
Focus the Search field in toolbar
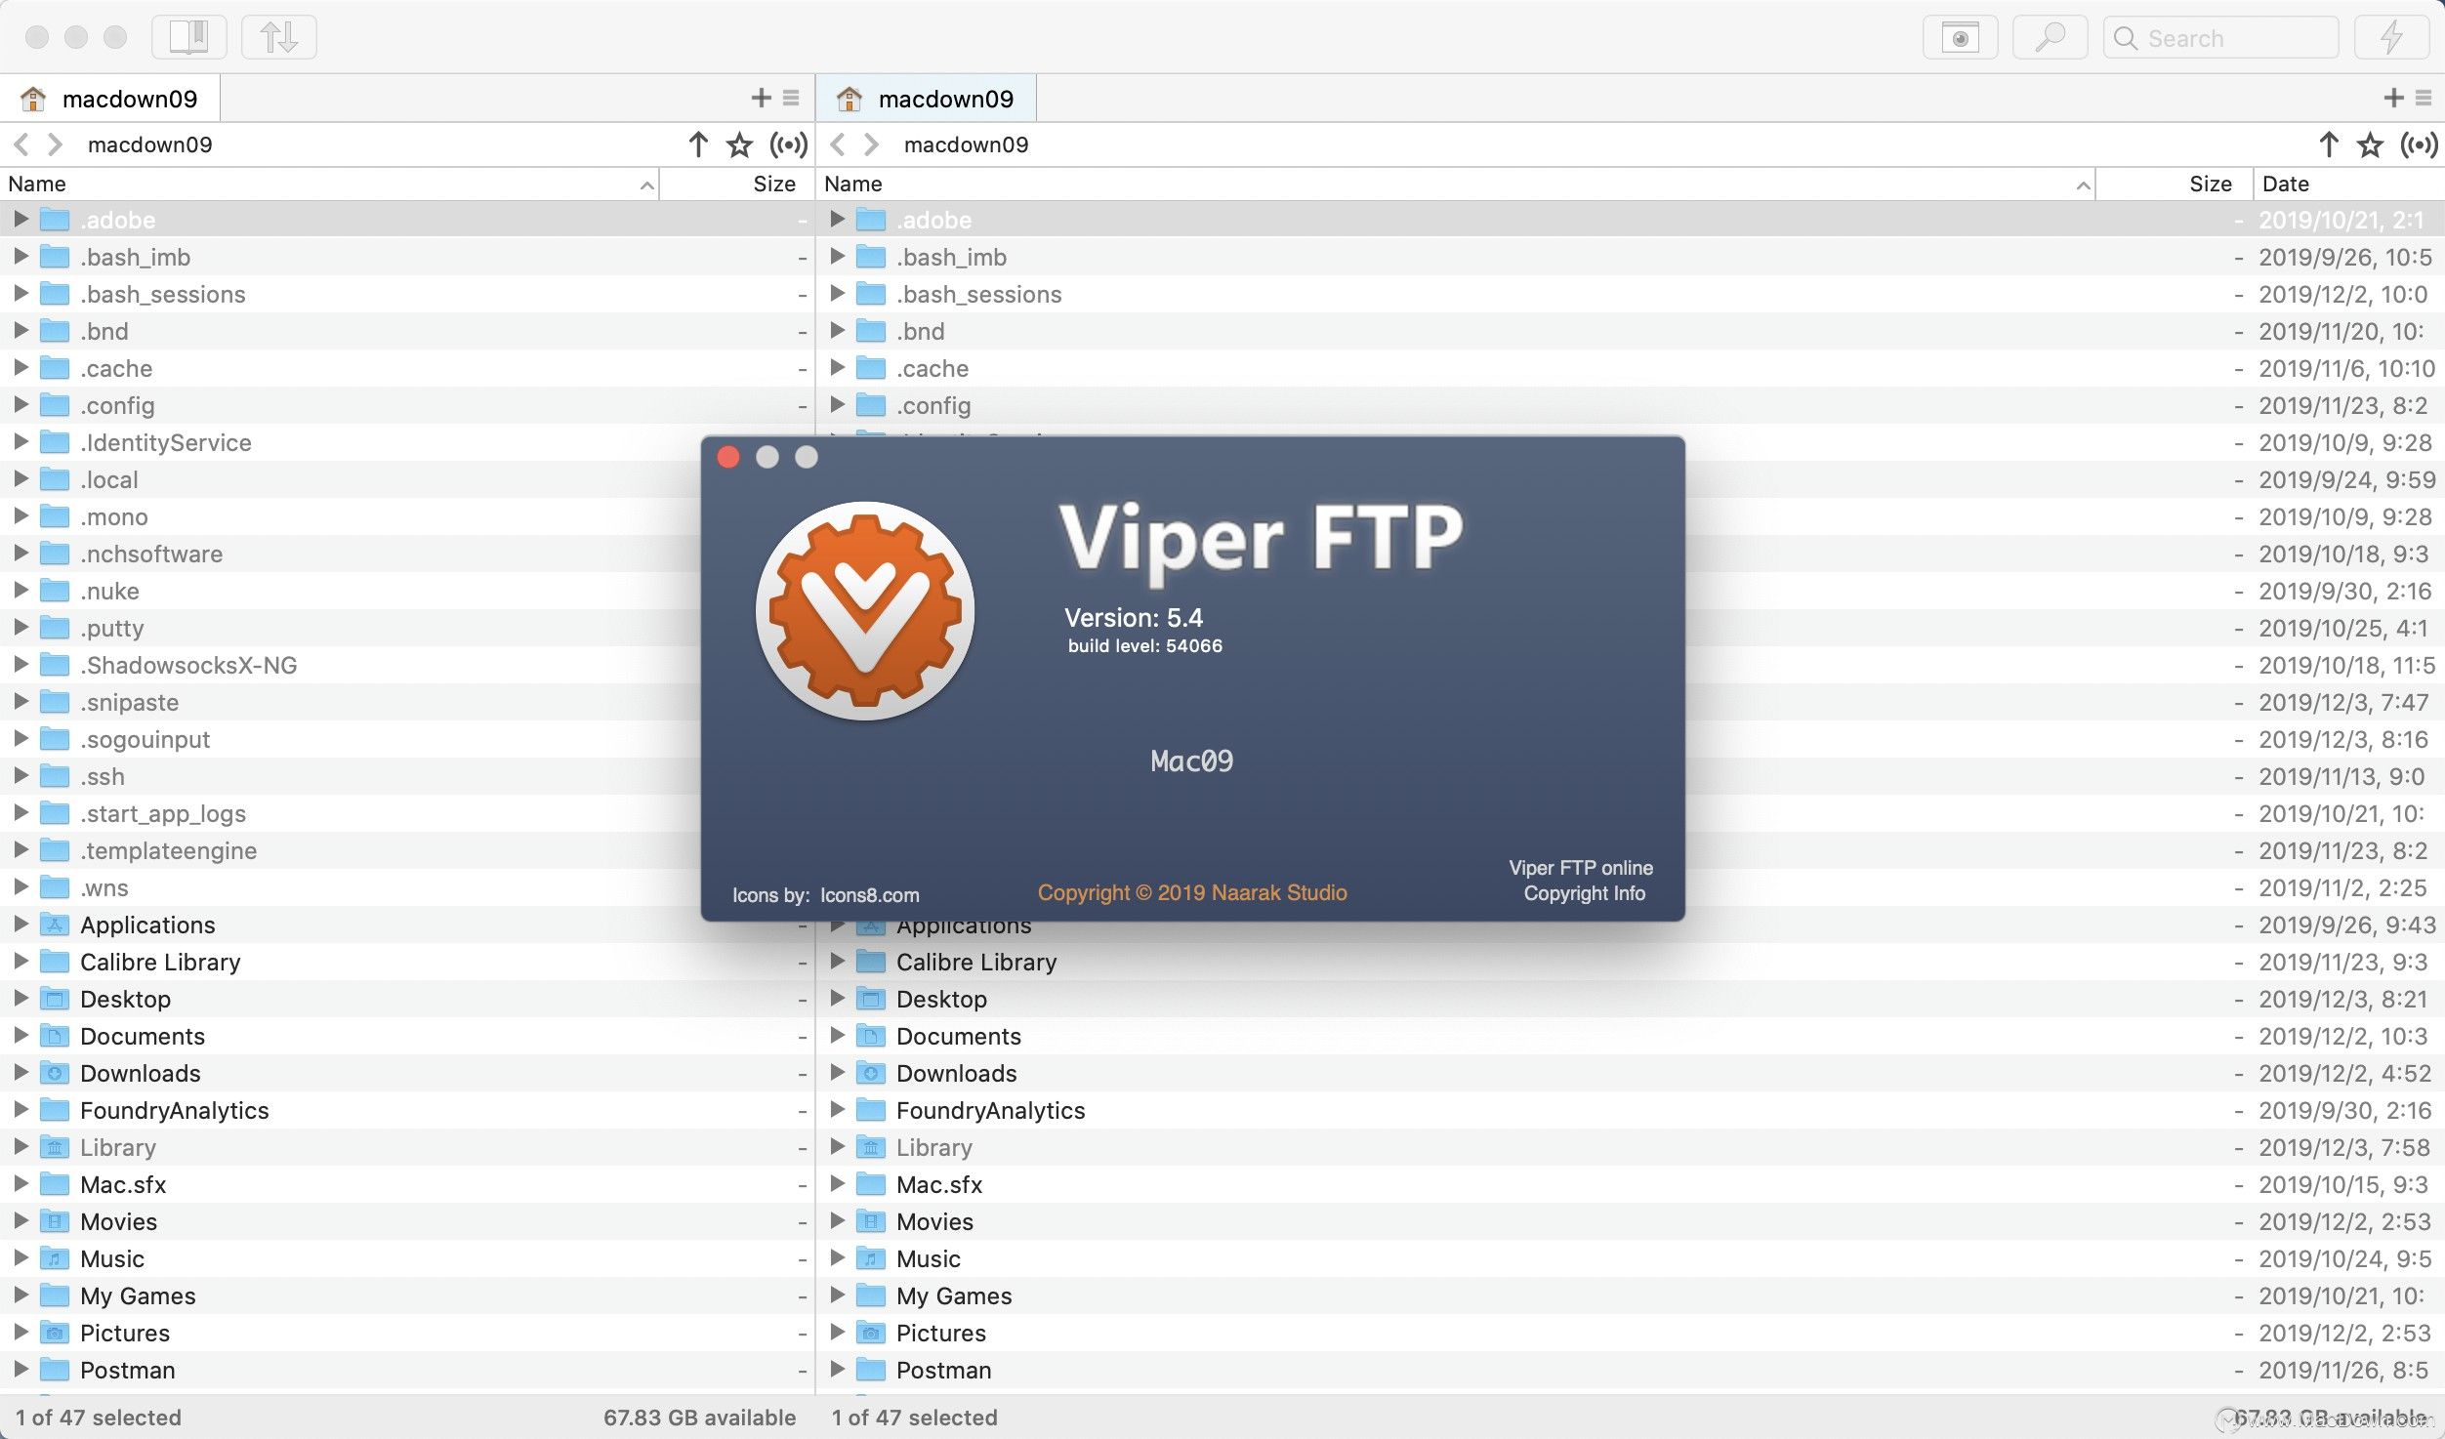[x=2220, y=38]
